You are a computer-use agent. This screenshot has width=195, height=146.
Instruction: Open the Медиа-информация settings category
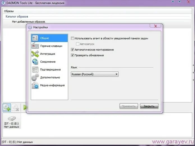click(49, 85)
